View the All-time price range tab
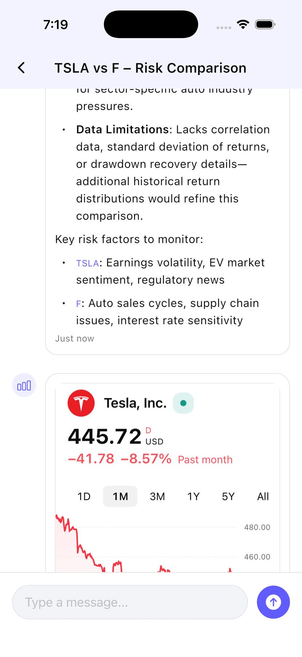Image resolution: width=302 pixels, height=657 pixels. [263, 496]
